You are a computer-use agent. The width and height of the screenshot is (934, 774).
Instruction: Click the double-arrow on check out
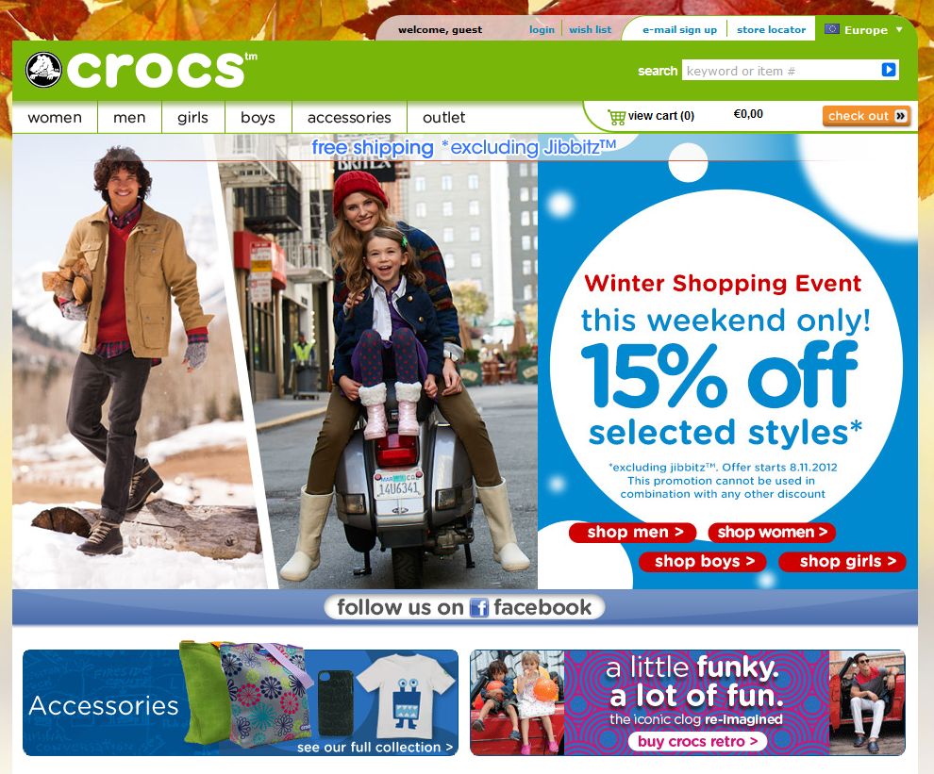tap(901, 116)
